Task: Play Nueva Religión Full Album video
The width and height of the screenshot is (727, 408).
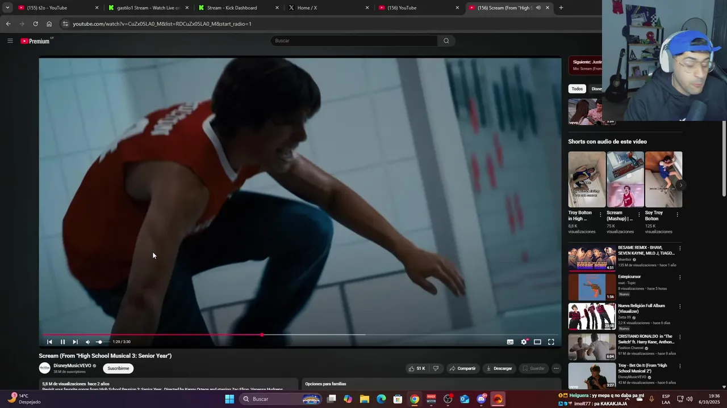Action: [x=592, y=317]
